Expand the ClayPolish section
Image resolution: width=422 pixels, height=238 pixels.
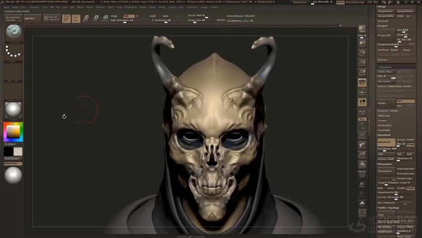point(384,130)
